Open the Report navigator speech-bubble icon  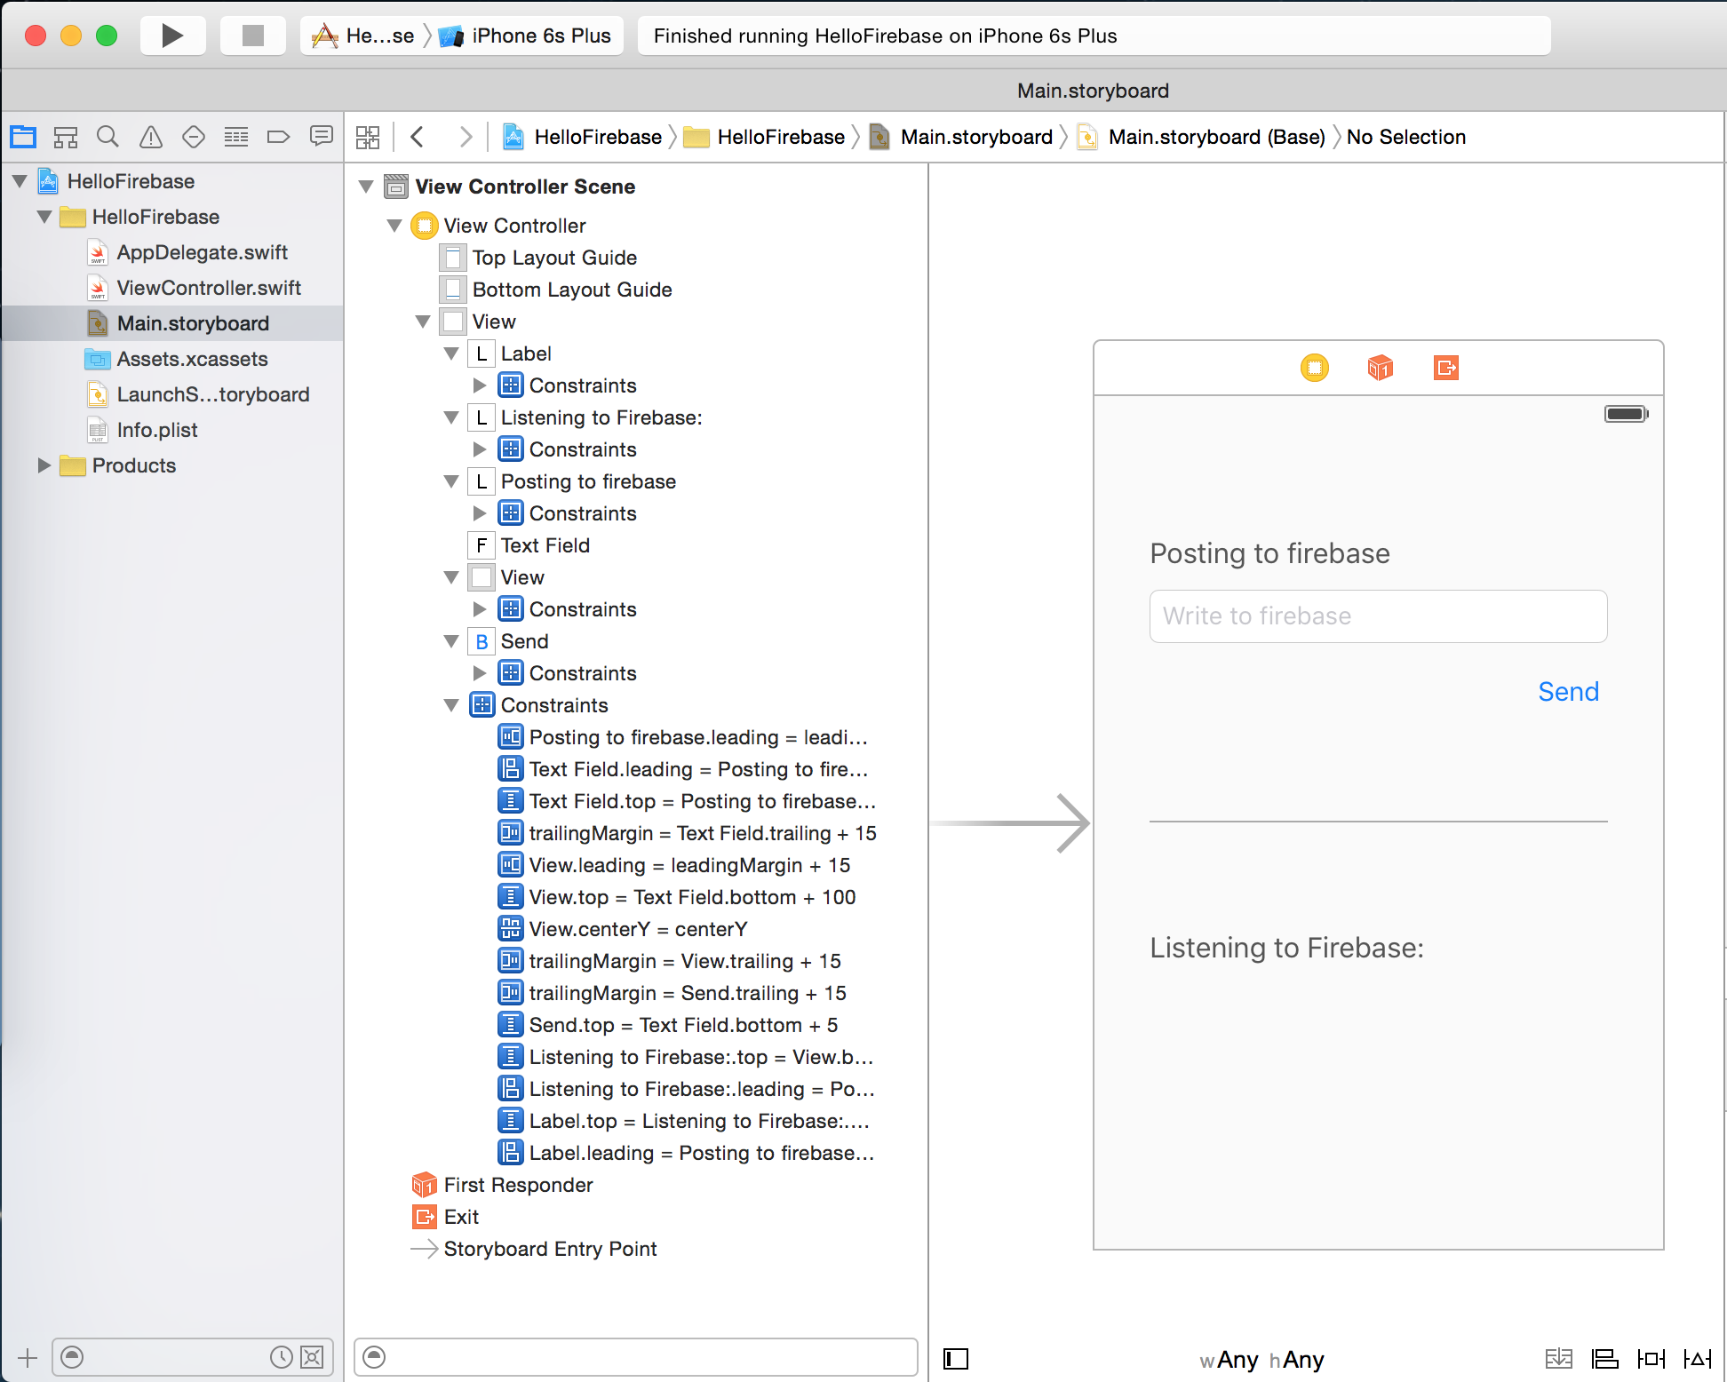tap(322, 137)
